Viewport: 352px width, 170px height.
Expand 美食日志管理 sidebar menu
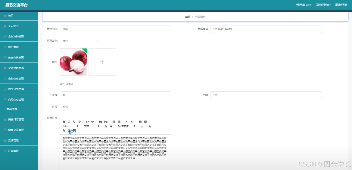click(x=19, y=119)
